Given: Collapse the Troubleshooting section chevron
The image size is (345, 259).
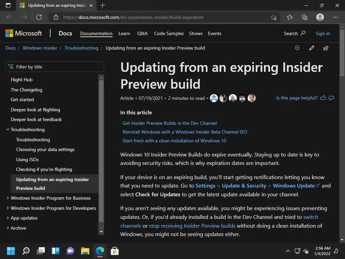Looking at the screenshot, I should 8,129.
